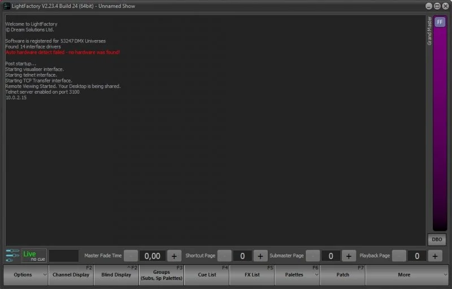Screen dimensions: 452x289
Task: Click the 'Found 14 interface drivers' line
Action: [33, 47]
